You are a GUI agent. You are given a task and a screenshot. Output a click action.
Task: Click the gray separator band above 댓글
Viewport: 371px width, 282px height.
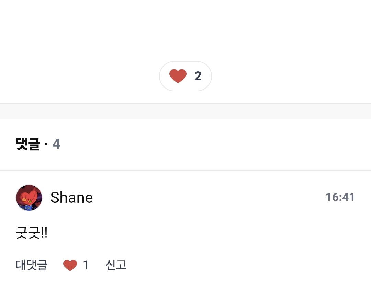coord(185,111)
